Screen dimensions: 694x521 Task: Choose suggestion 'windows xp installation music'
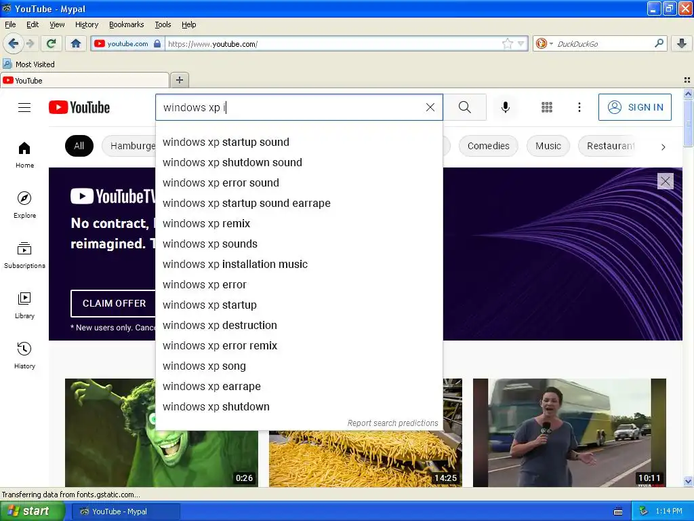[299, 265]
